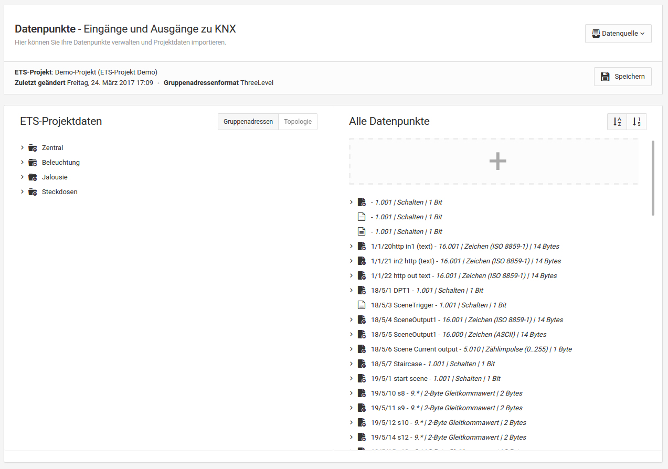Screen dimensions: 668x469
Task: Click the 19/5/1 start scene datapoint icon
Action: pos(361,379)
